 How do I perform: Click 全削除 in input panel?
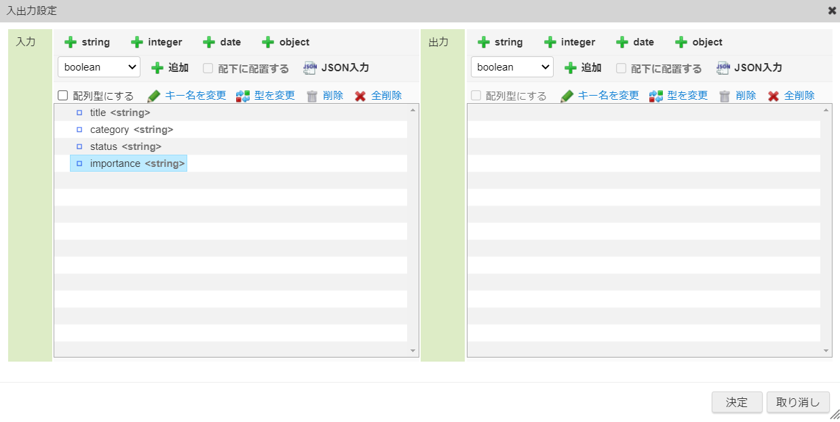tap(379, 96)
